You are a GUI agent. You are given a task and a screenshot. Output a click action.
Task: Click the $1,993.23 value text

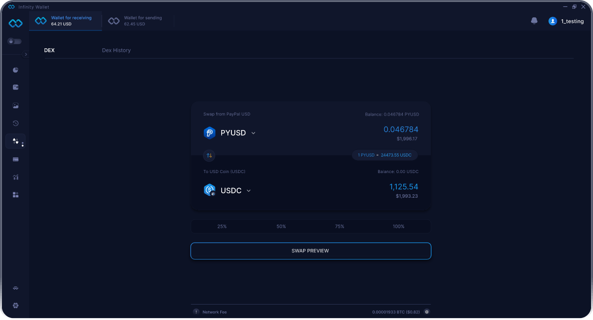pyautogui.click(x=407, y=196)
